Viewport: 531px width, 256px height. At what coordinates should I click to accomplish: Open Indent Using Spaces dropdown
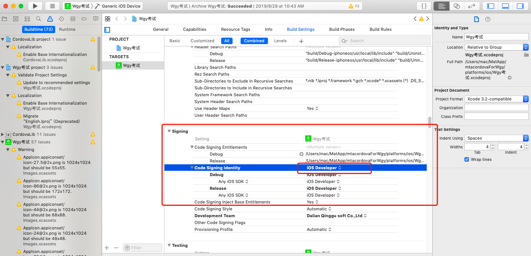click(496, 138)
